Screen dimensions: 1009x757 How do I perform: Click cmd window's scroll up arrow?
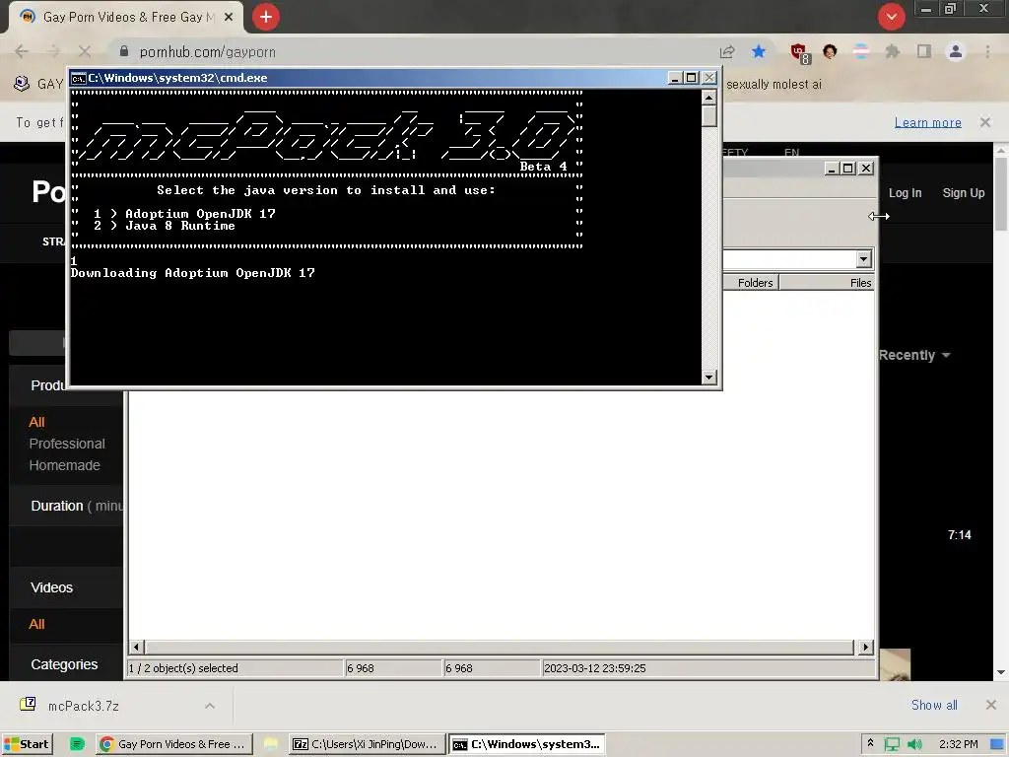point(709,98)
